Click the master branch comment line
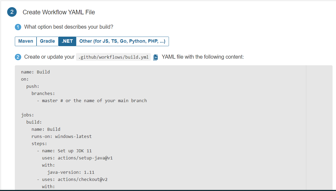 92,101
